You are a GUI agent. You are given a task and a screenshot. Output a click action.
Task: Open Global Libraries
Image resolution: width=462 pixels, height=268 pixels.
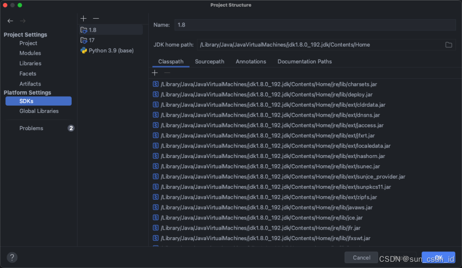click(39, 111)
